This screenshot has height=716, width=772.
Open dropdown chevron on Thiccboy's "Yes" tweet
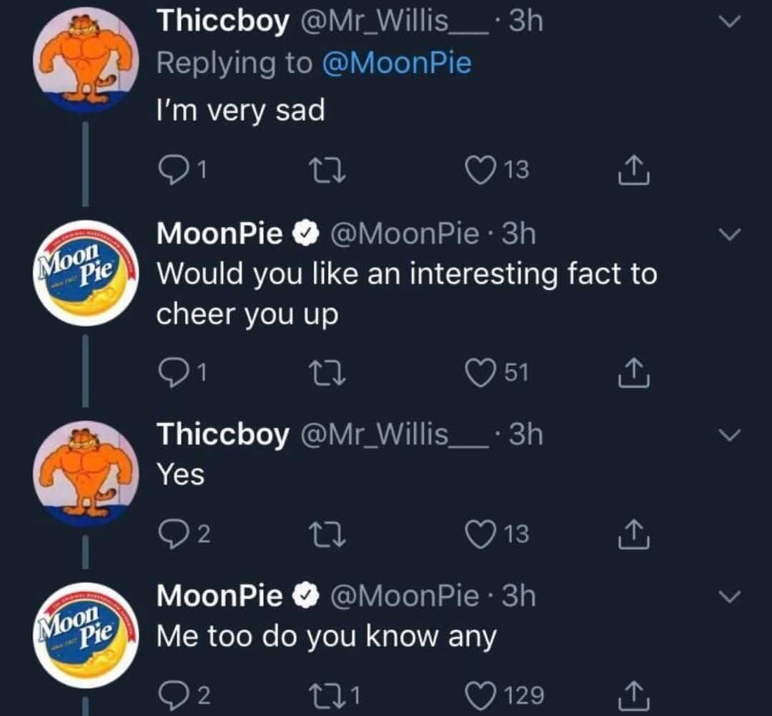729,434
